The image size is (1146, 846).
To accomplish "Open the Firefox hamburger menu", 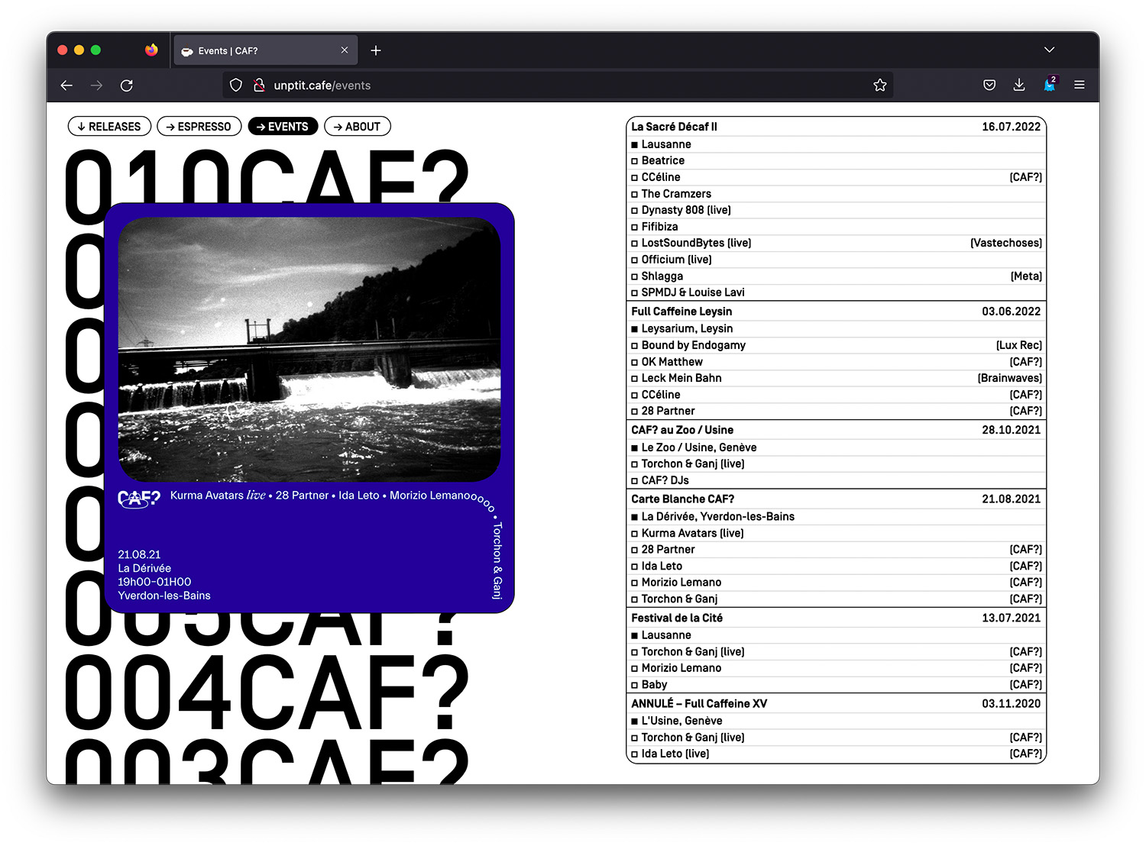I will tap(1080, 86).
